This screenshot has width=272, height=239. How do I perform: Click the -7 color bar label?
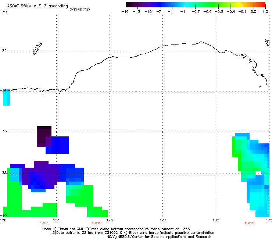159,12
